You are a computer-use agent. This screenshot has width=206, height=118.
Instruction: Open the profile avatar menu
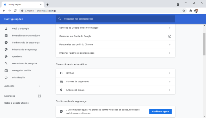pyautogui.click(x=196, y=11)
